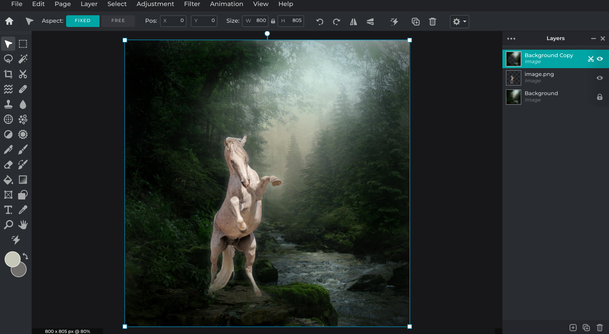Delete layer using the Layers panel trash
609x334 pixels.
(x=600, y=328)
